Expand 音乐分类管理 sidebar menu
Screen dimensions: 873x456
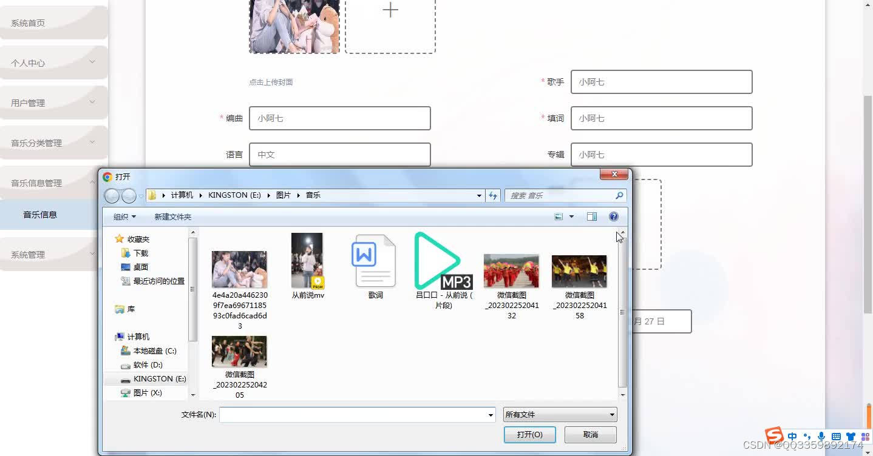click(x=53, y=143)
